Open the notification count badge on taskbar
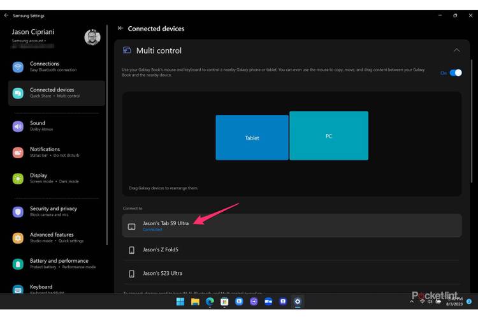The height and width of the screenshot is (319, 478). click(x=469, y=301)
